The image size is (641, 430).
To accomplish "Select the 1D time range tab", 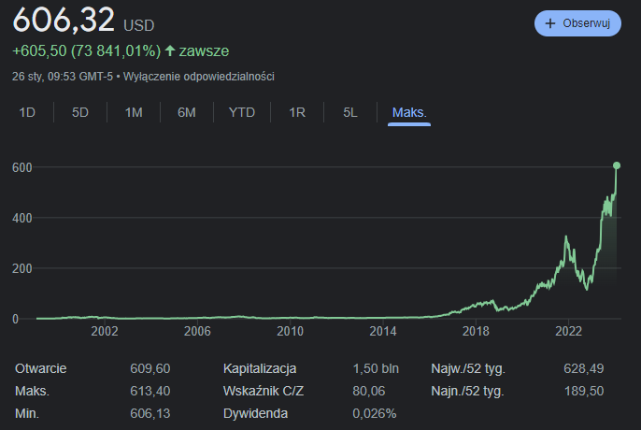I will 27,112.
